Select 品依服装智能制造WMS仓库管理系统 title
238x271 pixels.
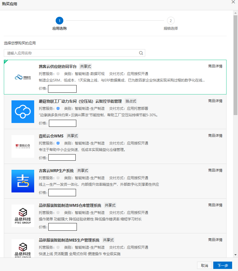[x=70, y=205]
